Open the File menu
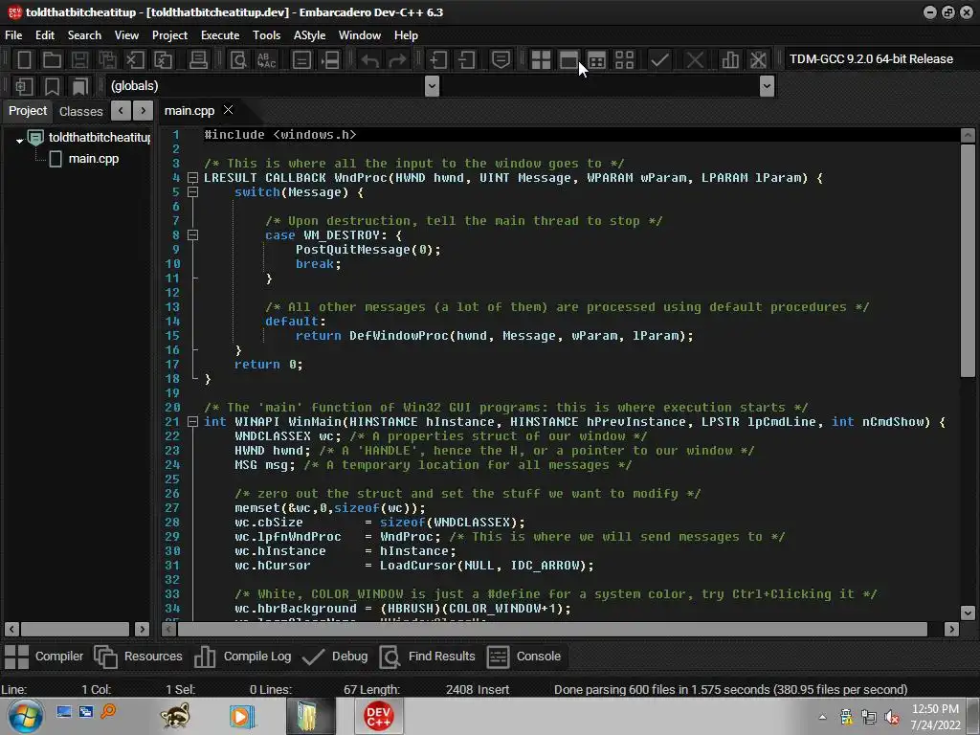 (13, 35)
